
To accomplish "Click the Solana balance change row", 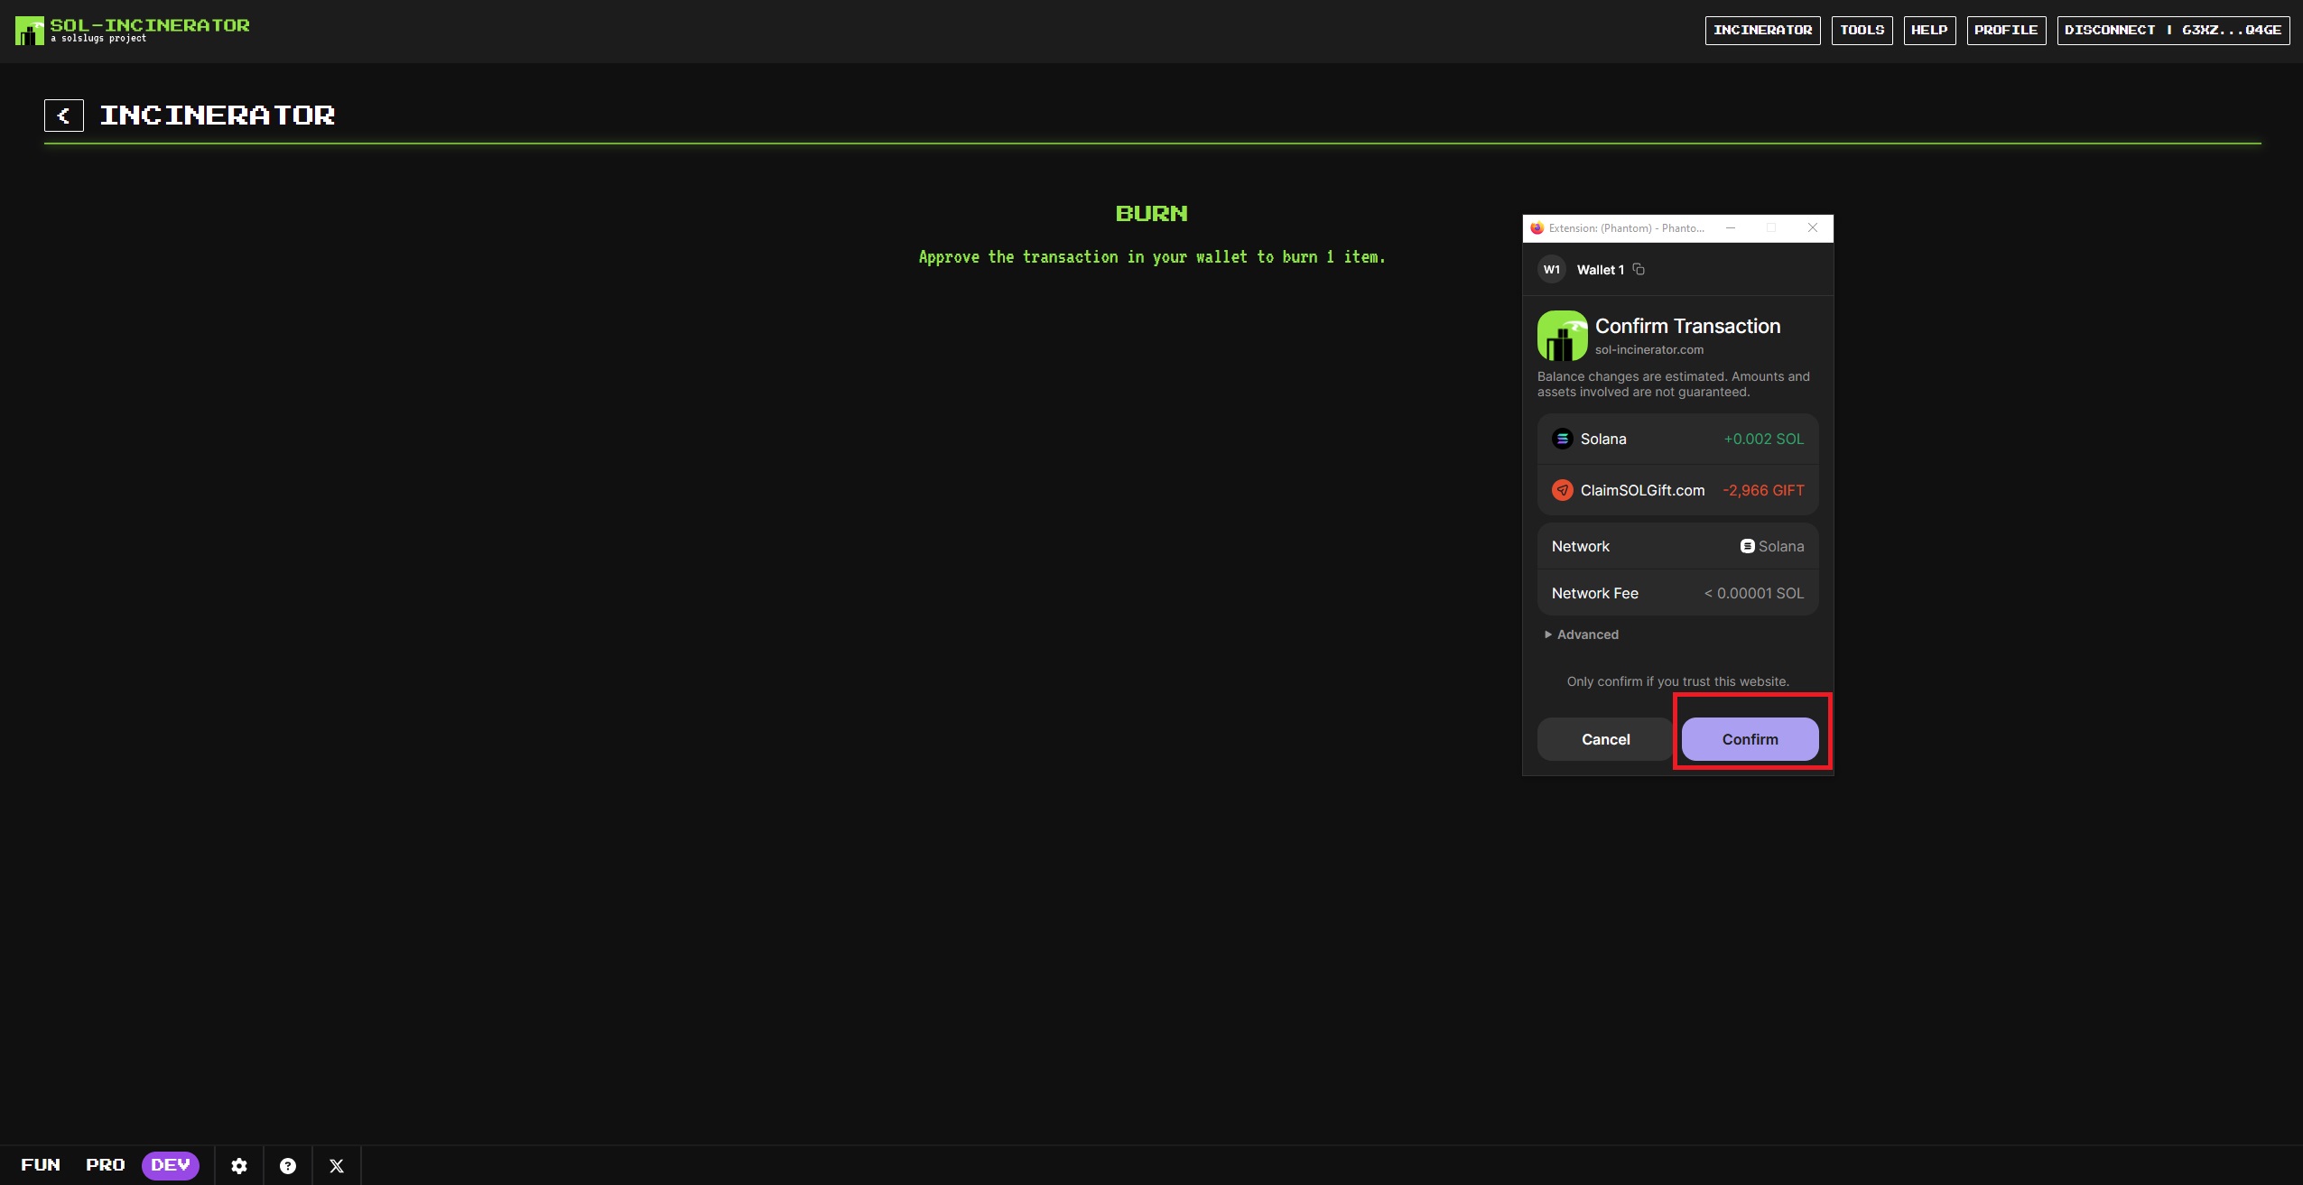I will pos(1677,440).
